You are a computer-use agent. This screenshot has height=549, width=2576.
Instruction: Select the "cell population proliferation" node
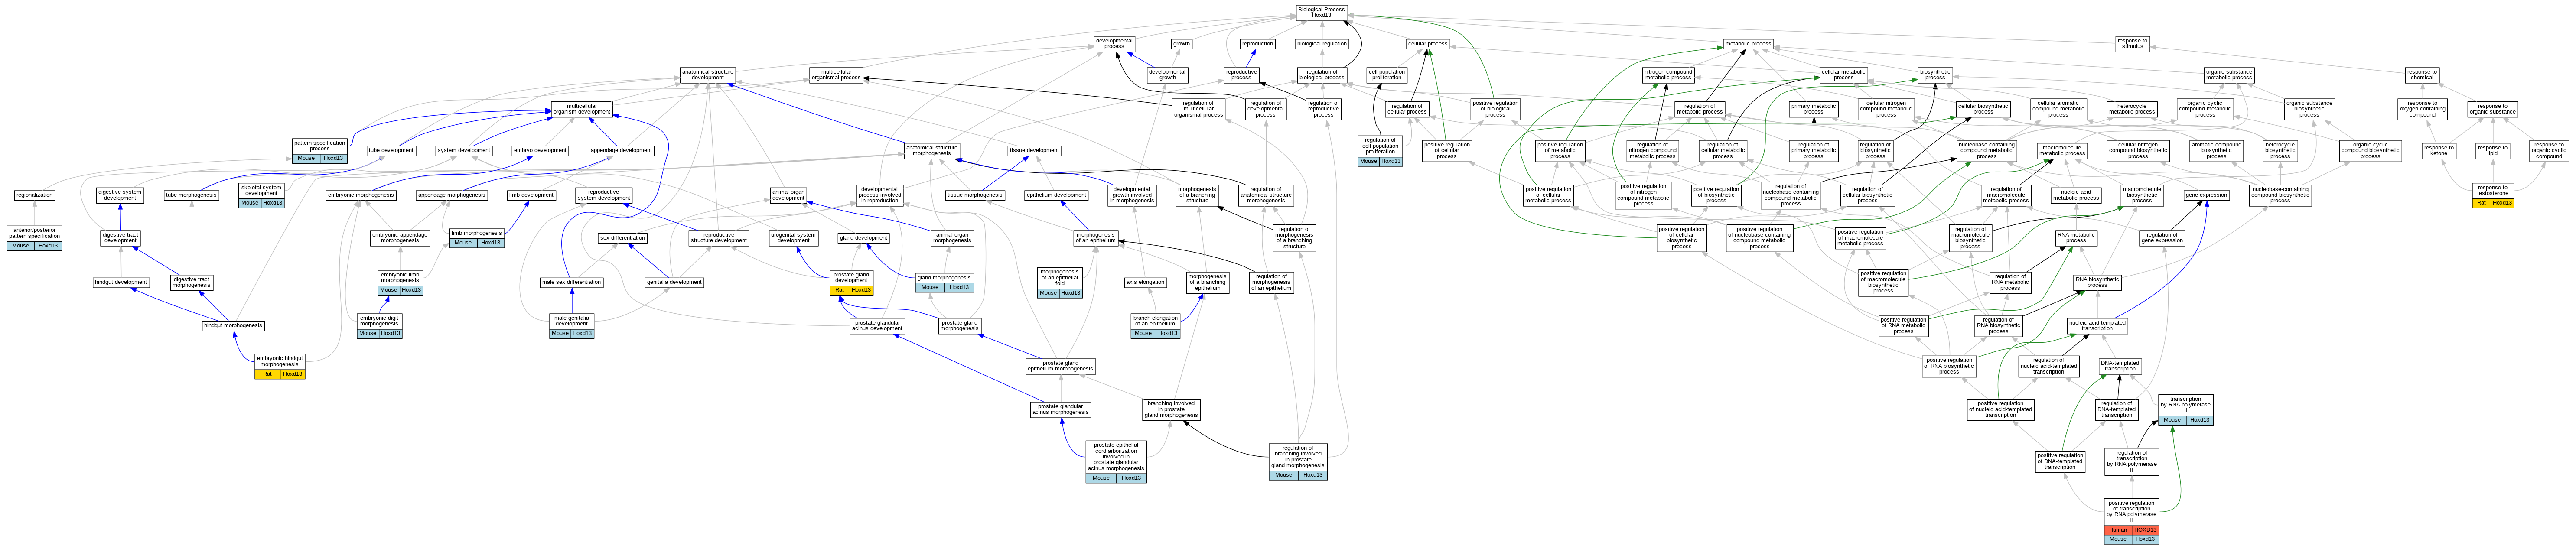click(x=1386, y=75)
